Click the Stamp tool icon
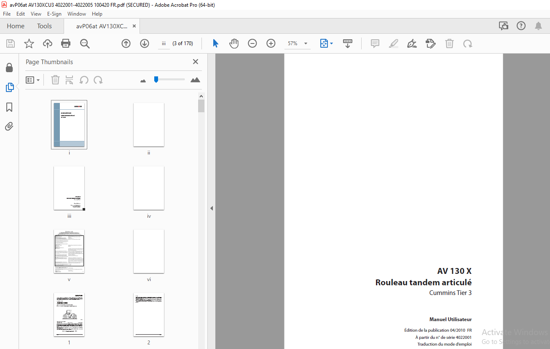550x349 pixels. click(431, 43)
